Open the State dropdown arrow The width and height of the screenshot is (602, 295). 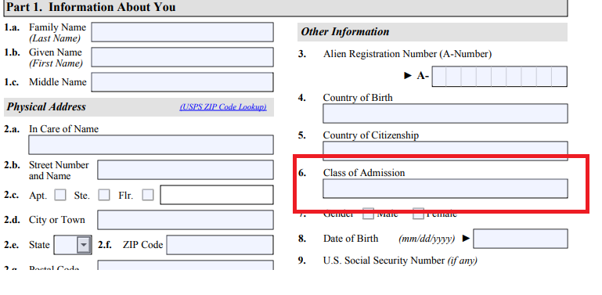[84, 245]
